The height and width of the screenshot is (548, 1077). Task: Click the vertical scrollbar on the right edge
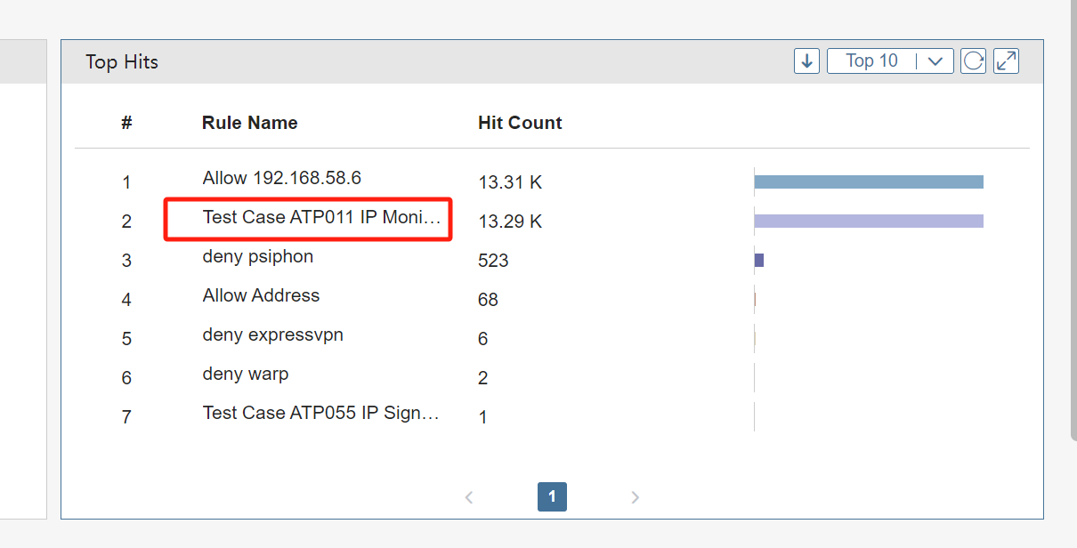[x=1073, y=222]
